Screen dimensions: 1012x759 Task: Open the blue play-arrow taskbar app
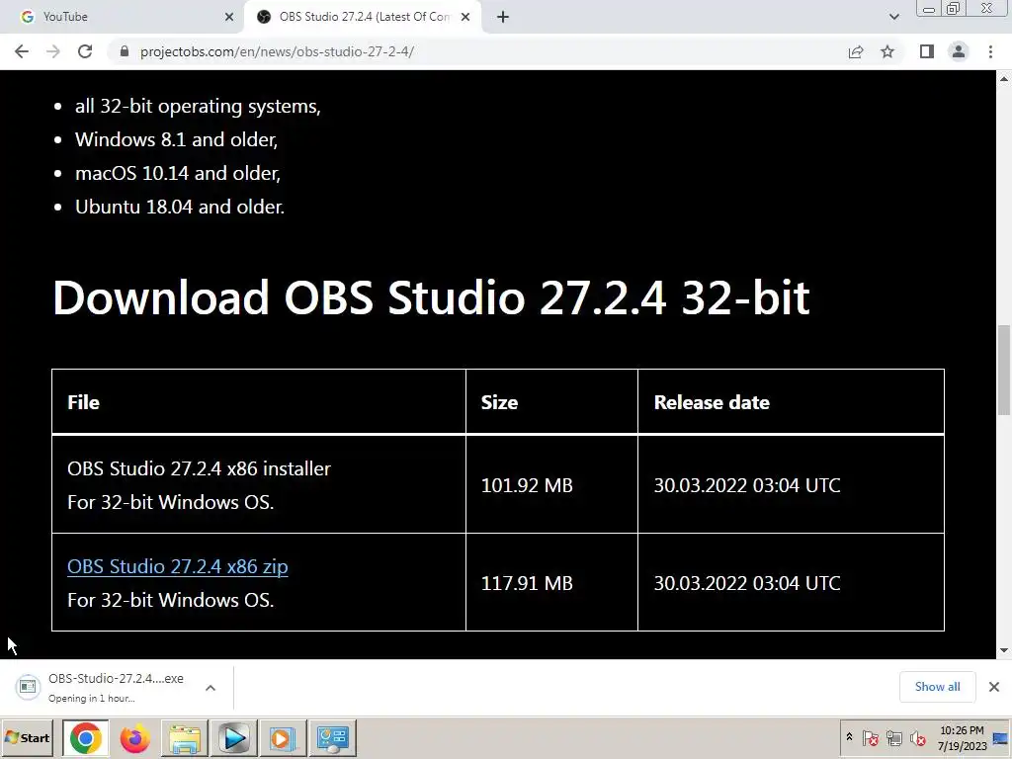pos(233,737)
